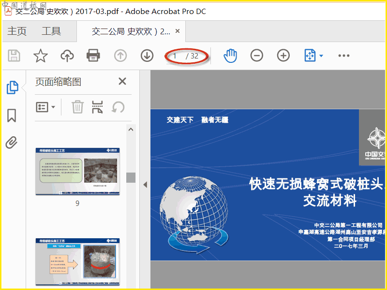This screenshot has height=290, width=387.
Task: Rotate pages using the rotate icon
Action: click(x=118, y=107)
